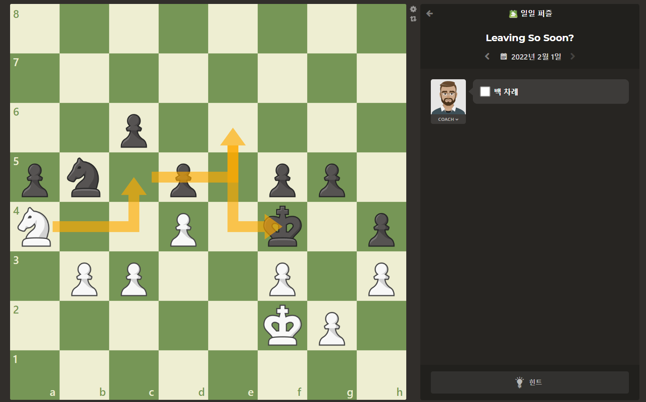Select the white knight on a4
Image resolution: width=646 pixels, height=402 pixels.
35,227
